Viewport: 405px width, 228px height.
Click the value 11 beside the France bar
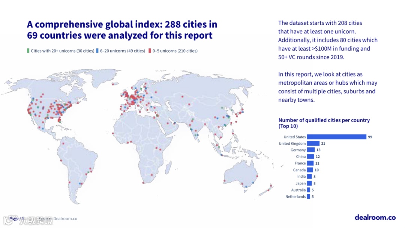(317, 163)
